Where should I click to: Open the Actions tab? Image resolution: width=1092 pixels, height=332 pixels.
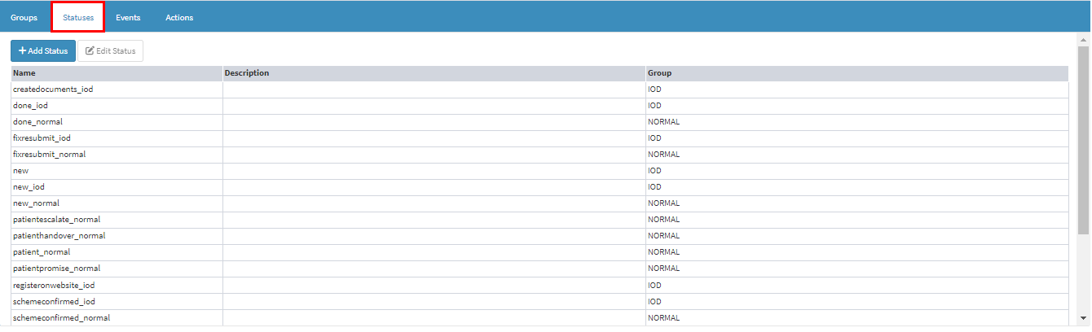pyautogui.click(x=179, y=18)
